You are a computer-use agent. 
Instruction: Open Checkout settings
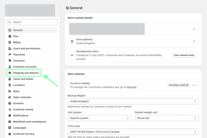tap(32, 61)
